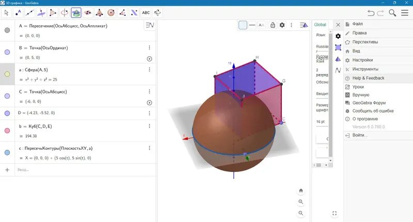Select the Pyramid tool
Image resolution: width=413 pixels, height=222 pixels.
tap(99, 12)
